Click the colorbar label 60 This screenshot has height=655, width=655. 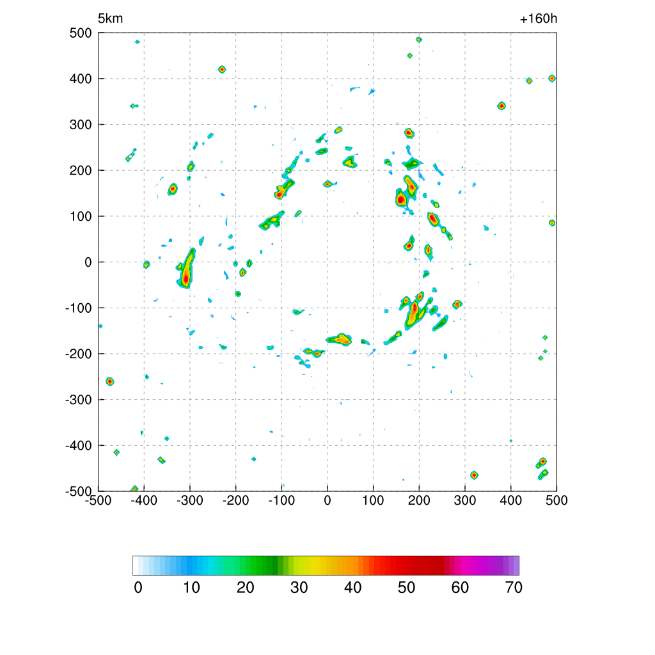coord(460,588)
